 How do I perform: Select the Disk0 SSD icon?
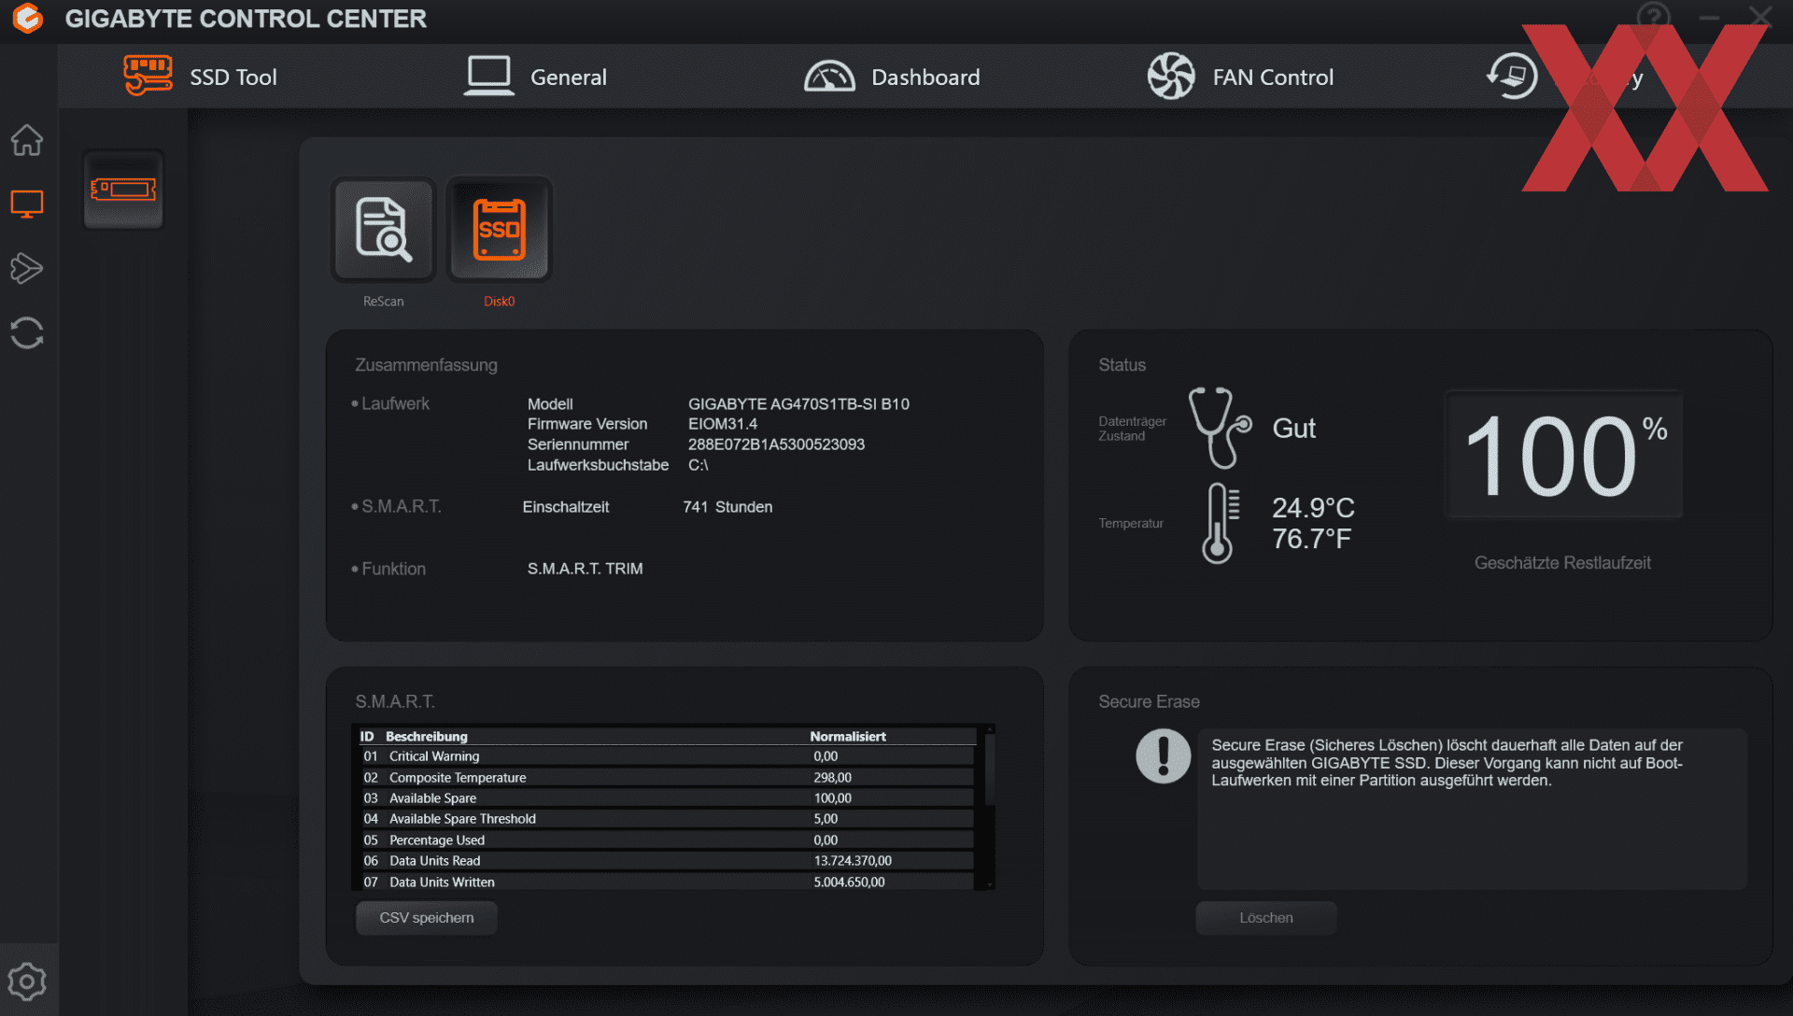click(x=500, y=230)
